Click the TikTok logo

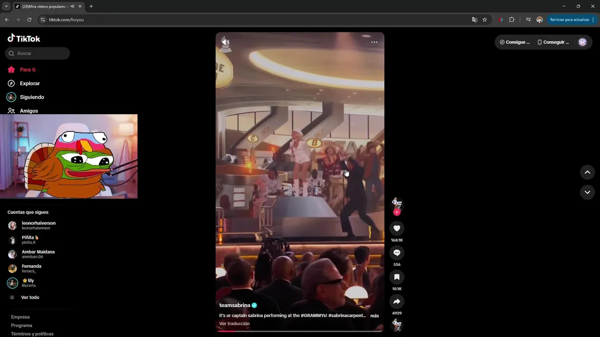[24, 38]
